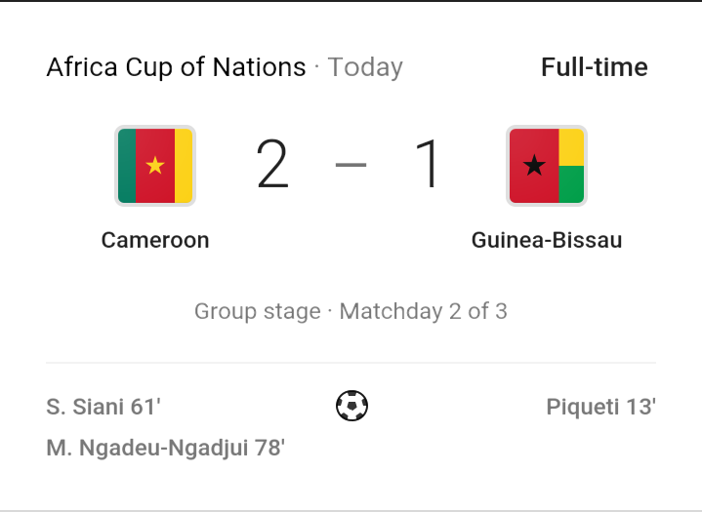The height and width of the screenshot is (512, 702).
Task: Click the dash between the scores
Action: point(351,165)
